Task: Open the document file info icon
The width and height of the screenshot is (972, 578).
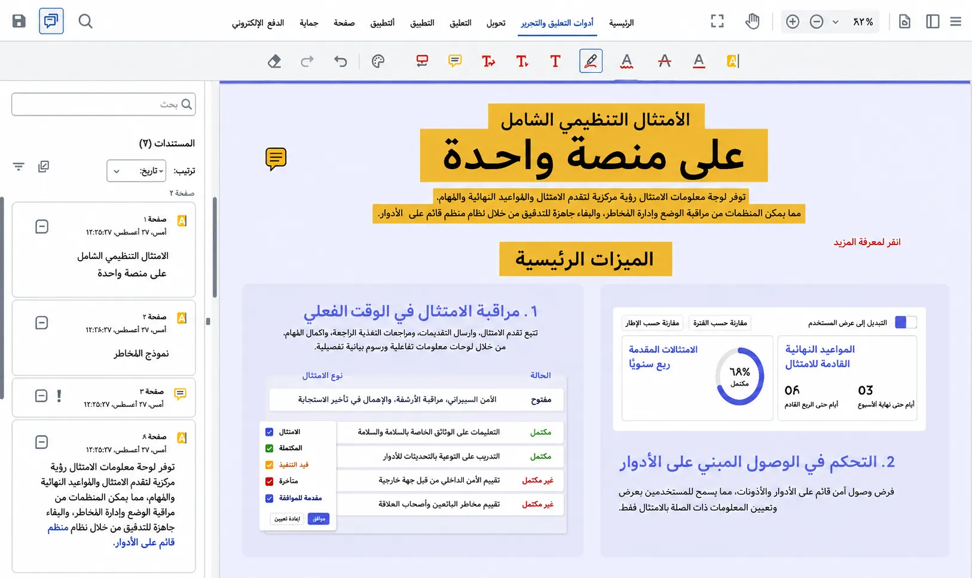Action: pyautogui.click(x=905, y=22)
